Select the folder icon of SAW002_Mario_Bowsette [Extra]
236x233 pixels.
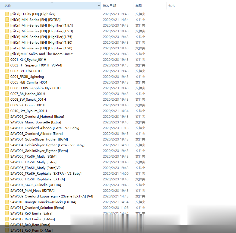[7, 122]
